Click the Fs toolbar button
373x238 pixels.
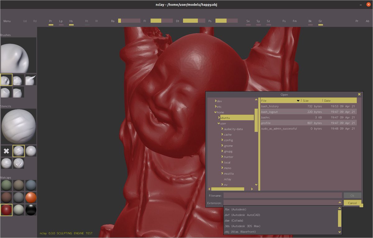(284, 21)
